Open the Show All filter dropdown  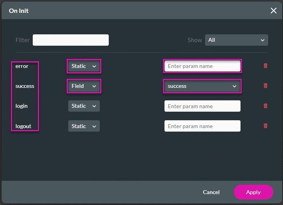[236, 40]
